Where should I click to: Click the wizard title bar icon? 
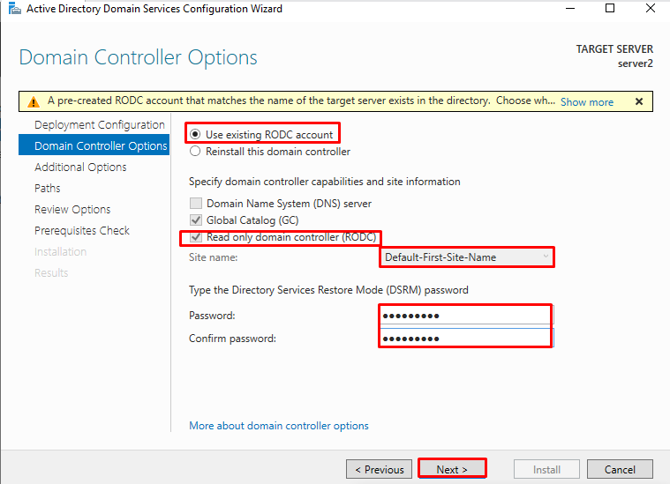pyautogui.click(x=14, y=9)
